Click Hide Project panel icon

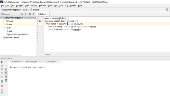pyautogui.click(x=34, y=14)
